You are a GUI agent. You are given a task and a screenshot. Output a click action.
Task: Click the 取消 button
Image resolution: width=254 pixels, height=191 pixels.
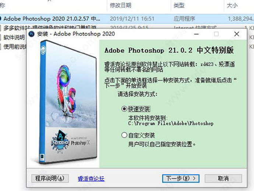223,178
